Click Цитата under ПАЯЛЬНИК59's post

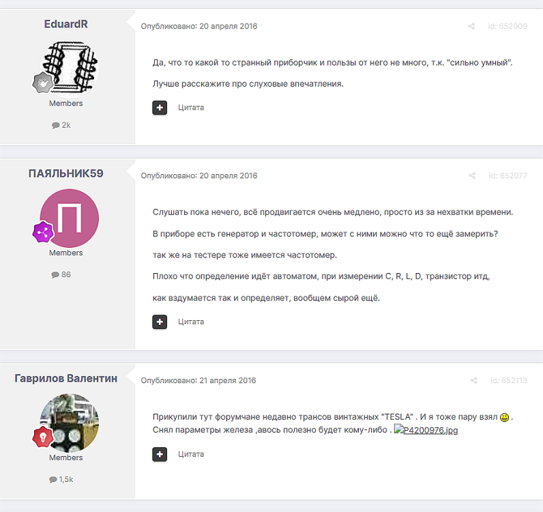click(191, 322)
